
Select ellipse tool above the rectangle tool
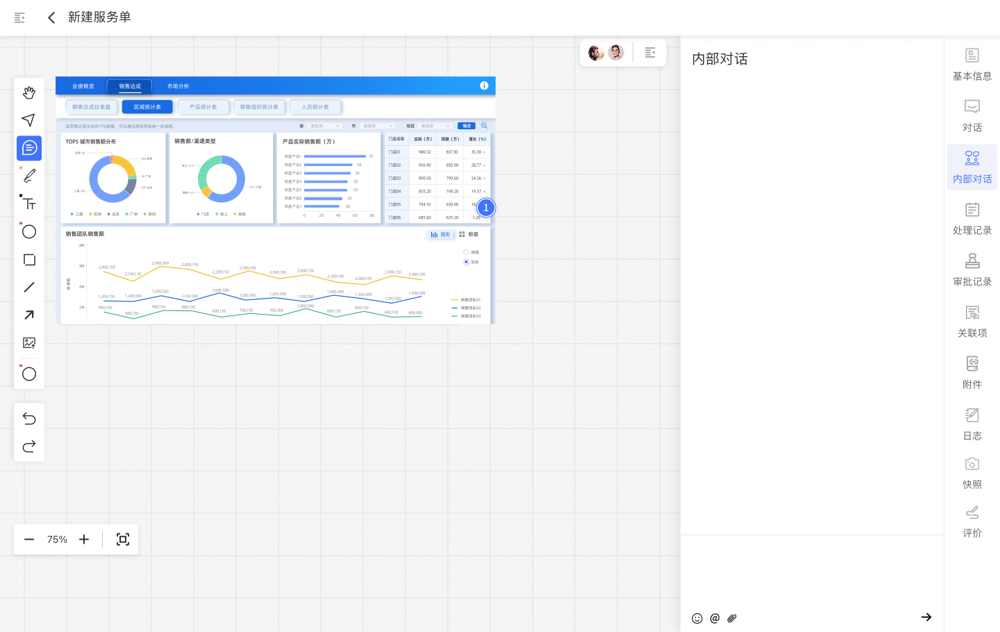pos(29,231)
